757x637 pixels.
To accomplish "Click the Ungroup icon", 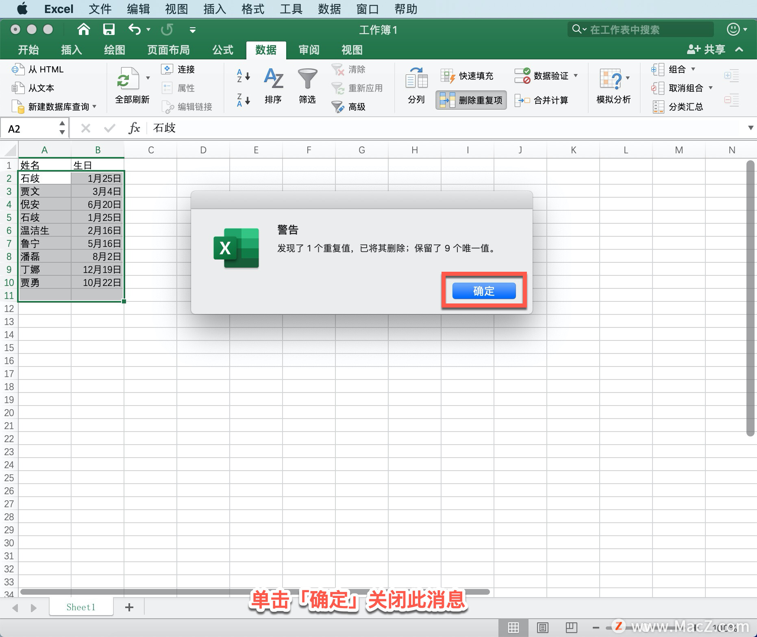I will click(x=658, y=88).
